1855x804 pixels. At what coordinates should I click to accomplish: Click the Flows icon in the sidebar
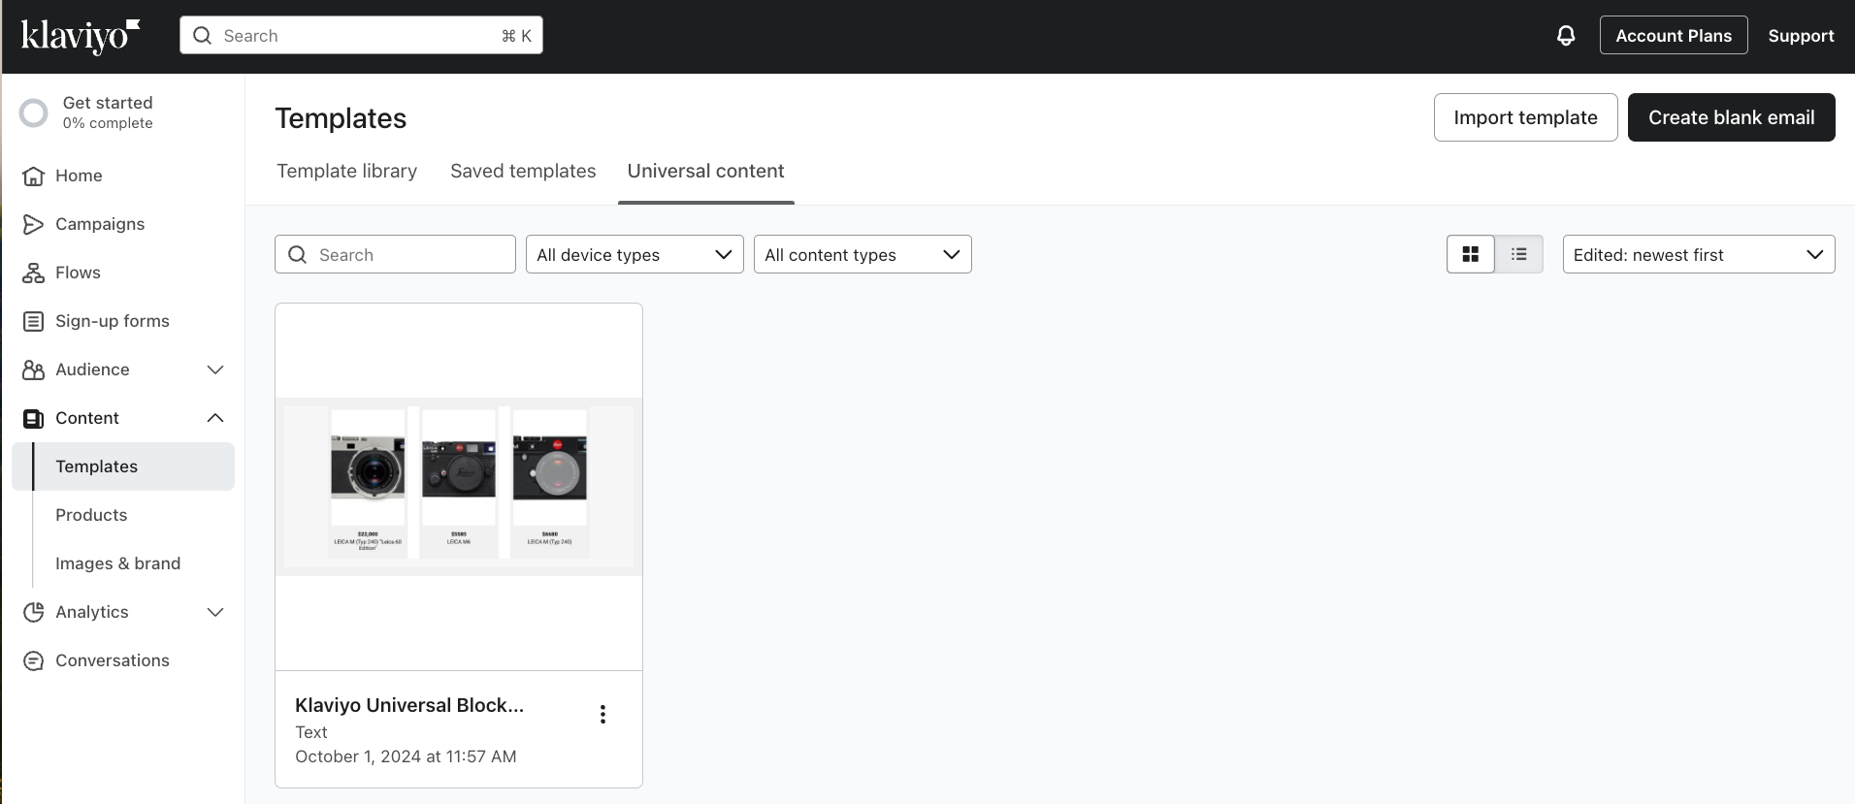click(x=34, y=273)
